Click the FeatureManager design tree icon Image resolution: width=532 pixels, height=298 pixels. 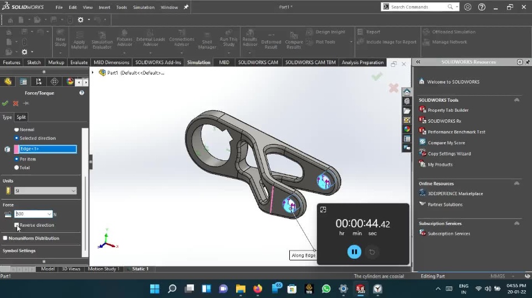(8, 82)
